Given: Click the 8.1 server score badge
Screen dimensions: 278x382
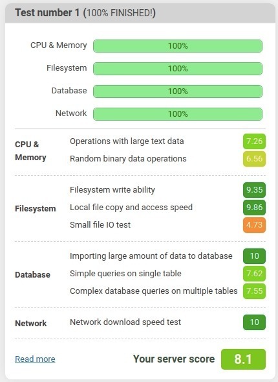Looking at the screenshot, I should [243, 359].
